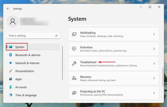Click the Find a setting search field
Image resolution: width=167 pixels, height=107 pixels.
tap(33, 36)
